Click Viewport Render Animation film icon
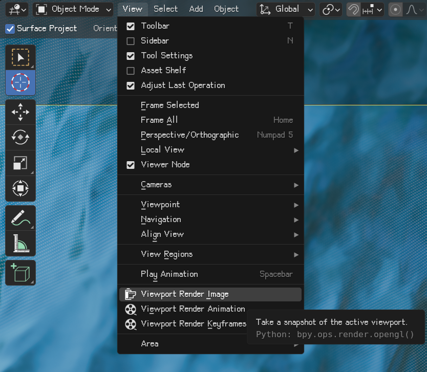The width and height of the screenshot is (427, 372). [131, 309]
